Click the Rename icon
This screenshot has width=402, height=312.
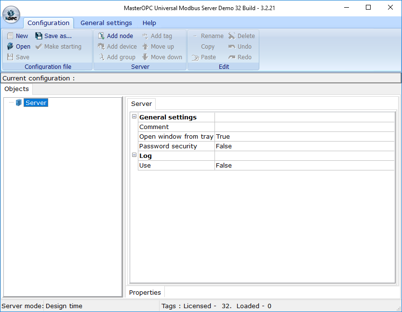pos(195,36)
